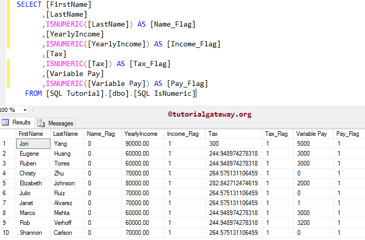
Task: Select row number 10 header
Action: coord(8,233)
